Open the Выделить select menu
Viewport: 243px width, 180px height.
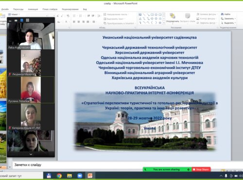coord(228,23)
